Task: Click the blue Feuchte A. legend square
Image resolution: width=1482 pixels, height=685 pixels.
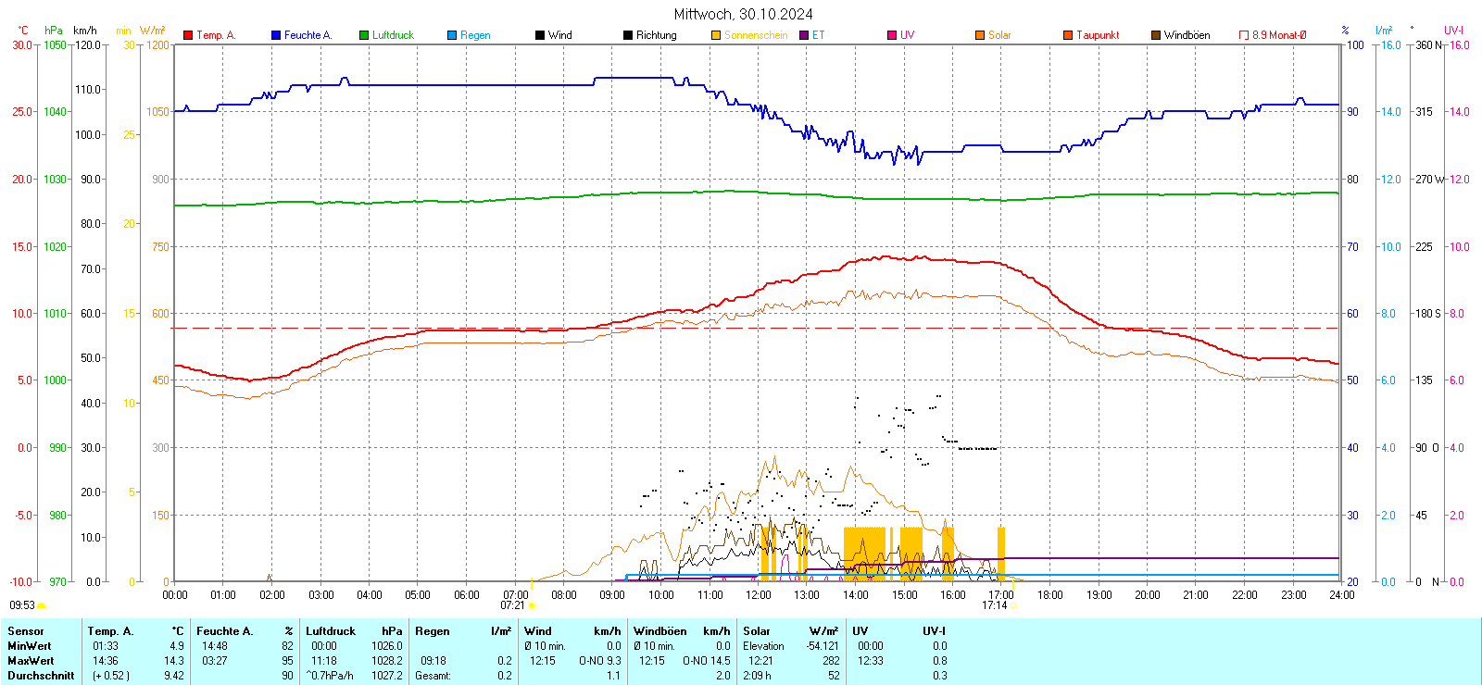Action: (x=276, y=35)
